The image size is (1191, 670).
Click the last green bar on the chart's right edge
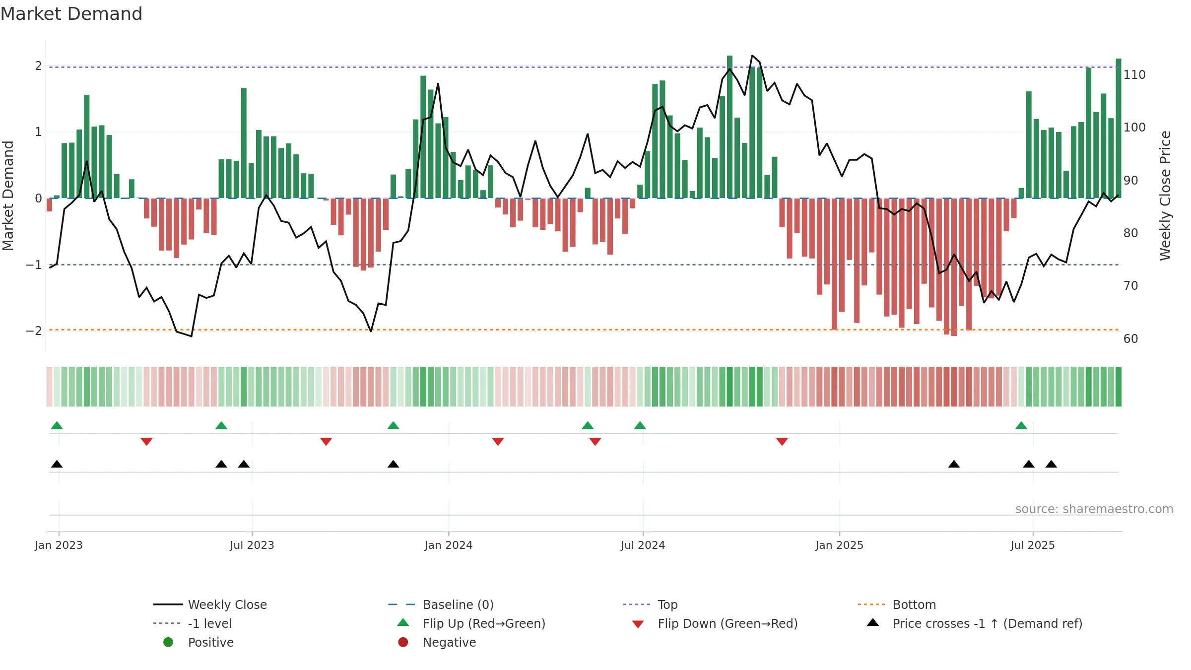(x=1119, y=129)
